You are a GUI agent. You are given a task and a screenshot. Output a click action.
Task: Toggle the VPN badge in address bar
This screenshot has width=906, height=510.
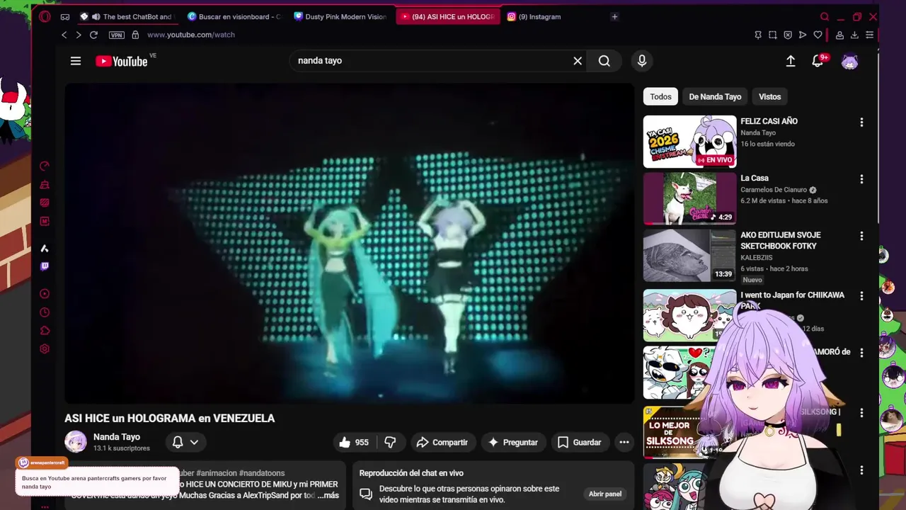pos(117,35)
